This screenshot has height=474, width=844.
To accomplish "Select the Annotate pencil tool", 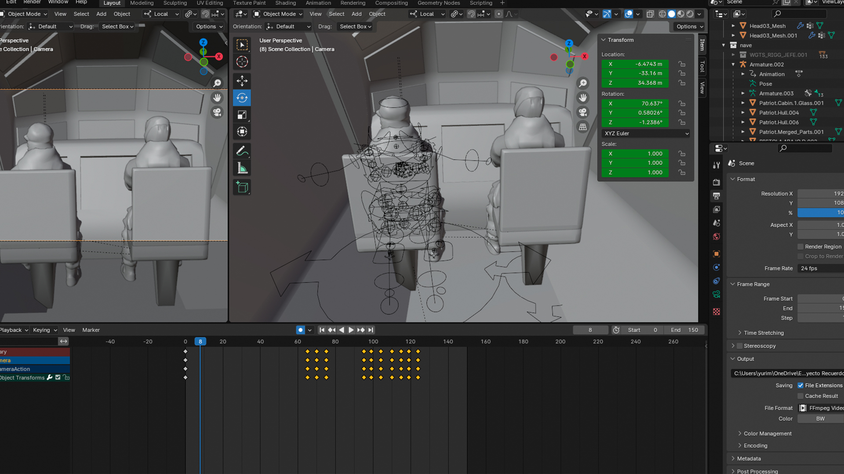I will click(x=242, y=151).
